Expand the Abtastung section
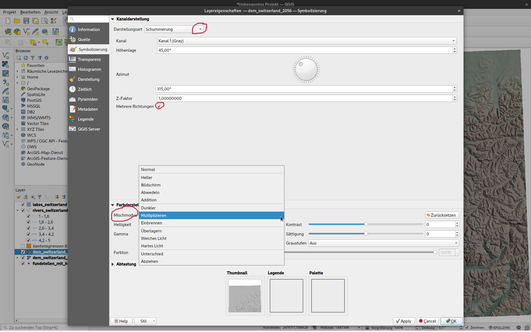The image size is (531, 332). coord(113,264)
